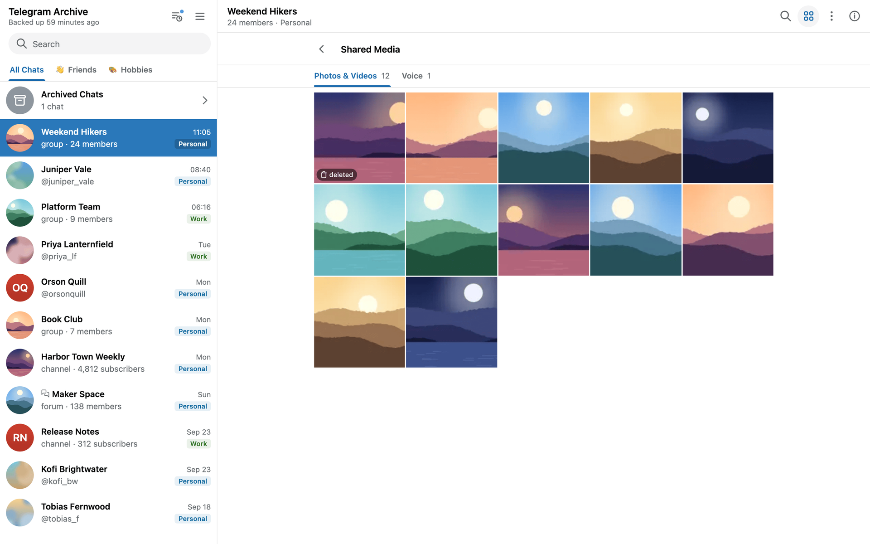Open the Tobias Fernwood chat

point(108,513)
